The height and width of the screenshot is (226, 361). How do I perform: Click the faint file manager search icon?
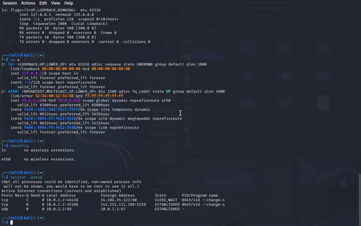click(354, 32)
